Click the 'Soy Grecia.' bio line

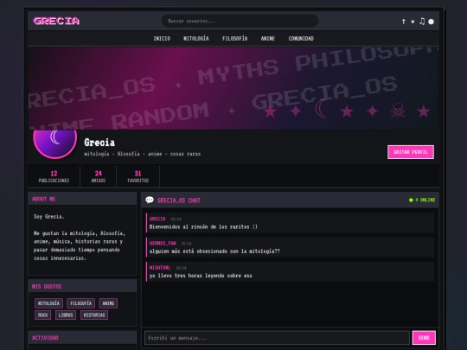48,217
